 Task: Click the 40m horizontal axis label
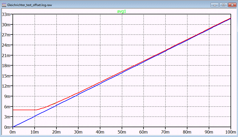(100, 132)
